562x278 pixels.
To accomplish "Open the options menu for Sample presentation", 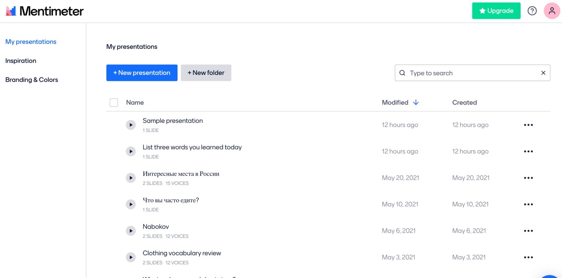I will point(528,125).
